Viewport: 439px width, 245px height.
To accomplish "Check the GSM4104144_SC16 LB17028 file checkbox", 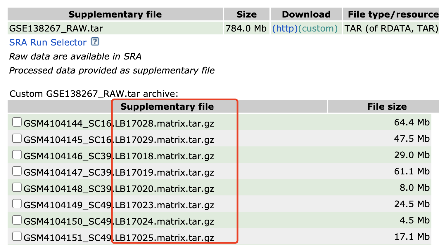I will point(17,122).
